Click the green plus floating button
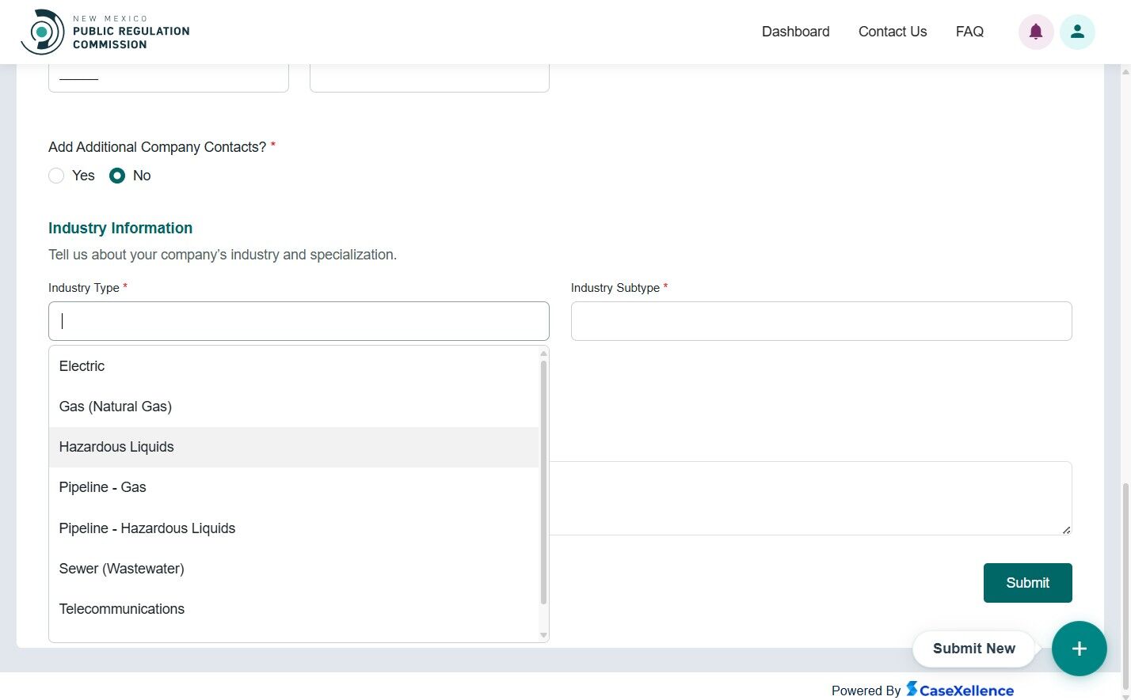This screenshot has height=700, width=1131. coord(1079,649)
